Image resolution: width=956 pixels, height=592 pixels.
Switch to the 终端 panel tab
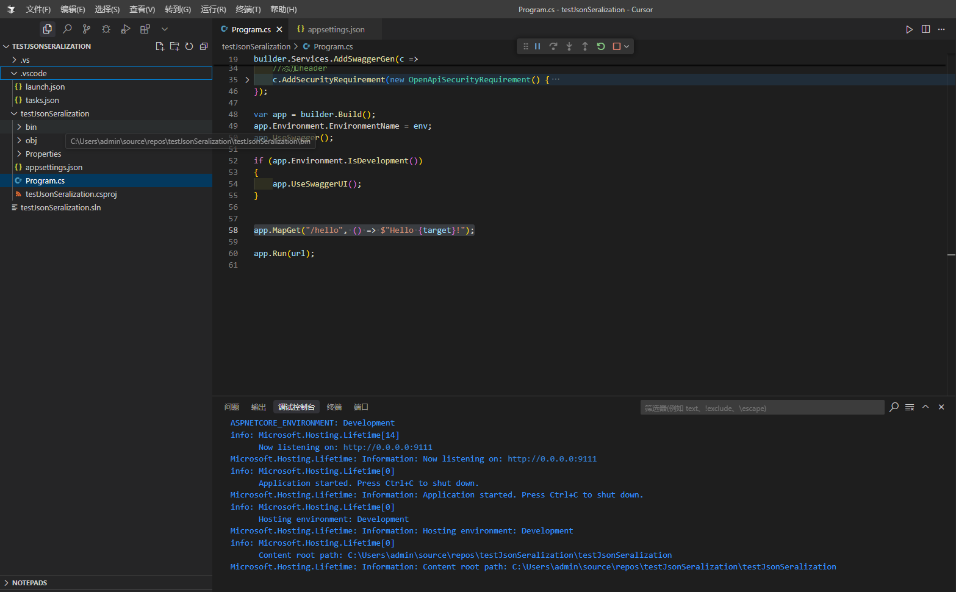click(x=334, y=407)
